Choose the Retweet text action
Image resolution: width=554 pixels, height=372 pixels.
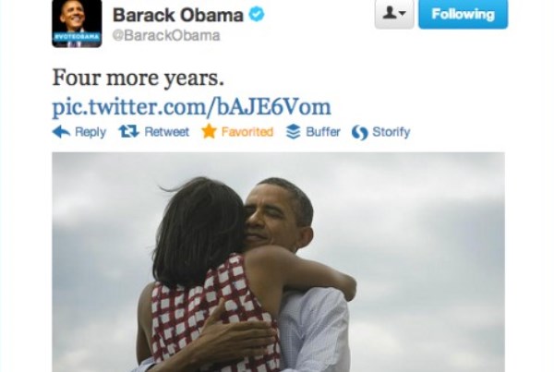(x=167, y=132)
